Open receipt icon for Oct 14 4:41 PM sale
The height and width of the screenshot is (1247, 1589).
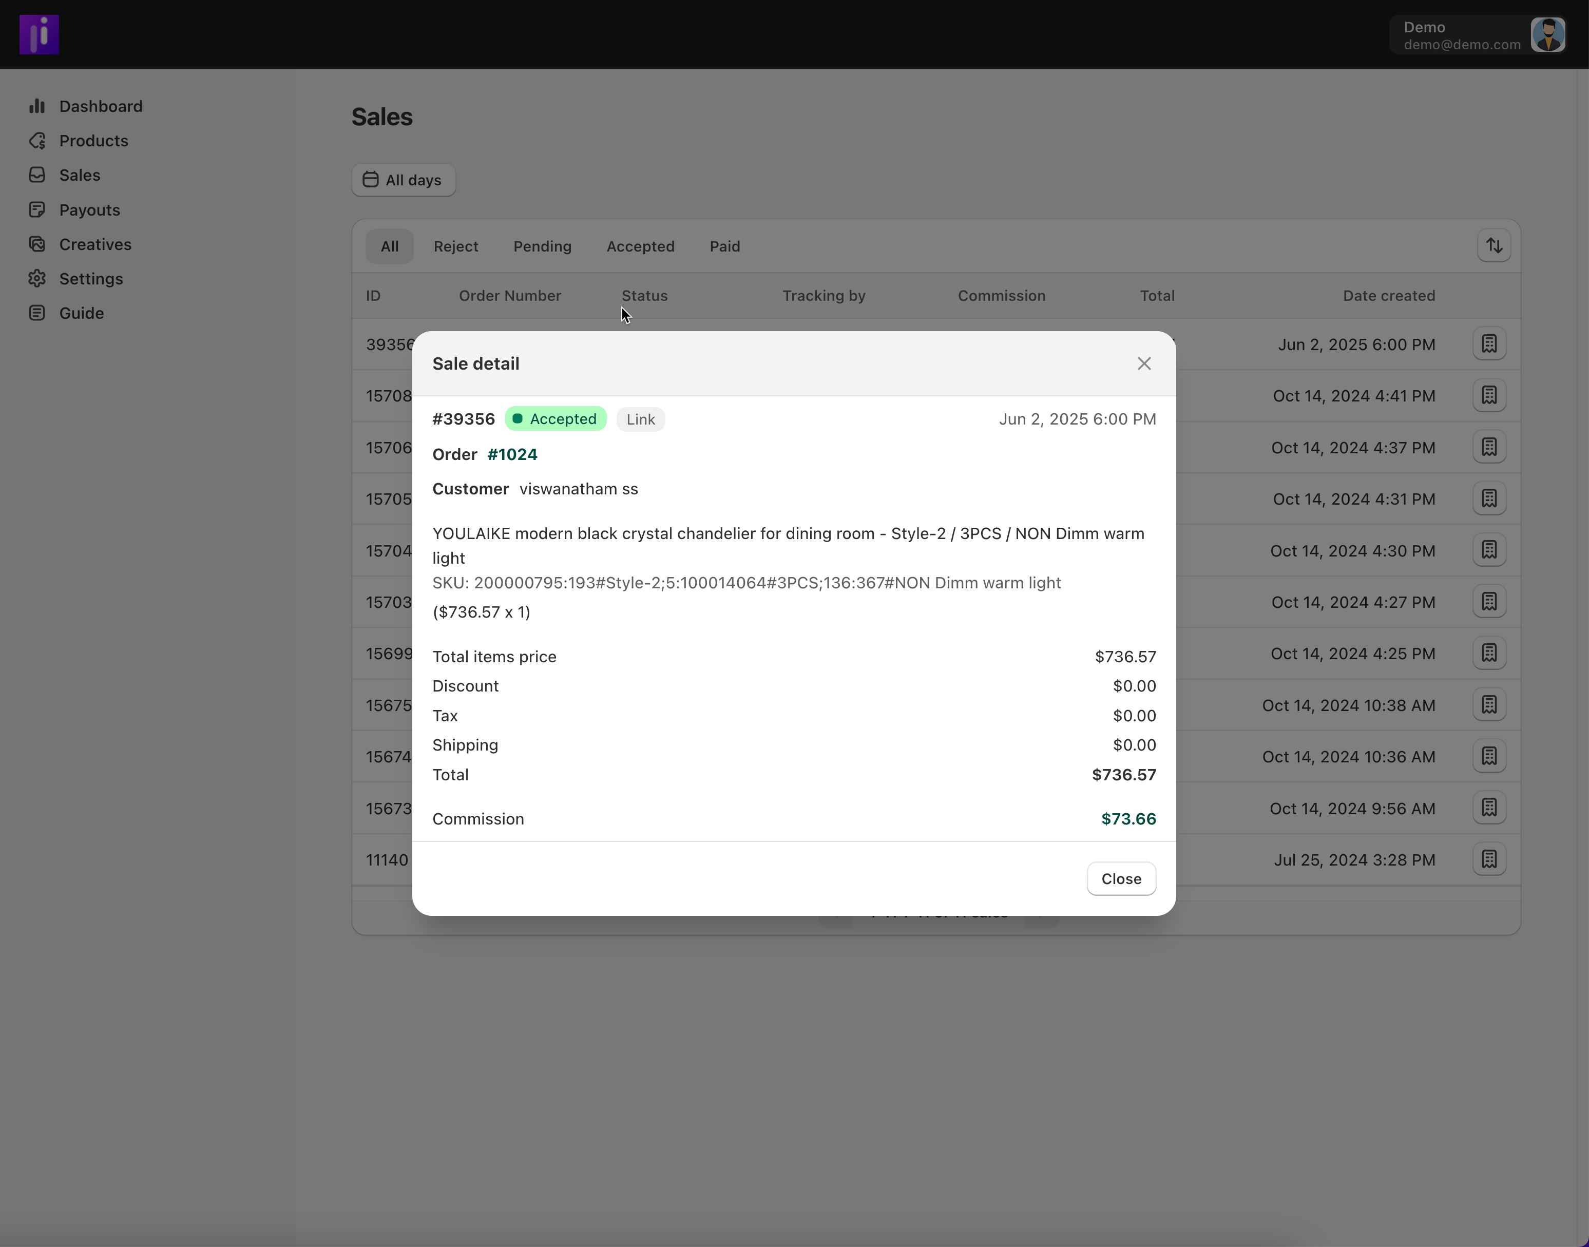point(1488,396)
